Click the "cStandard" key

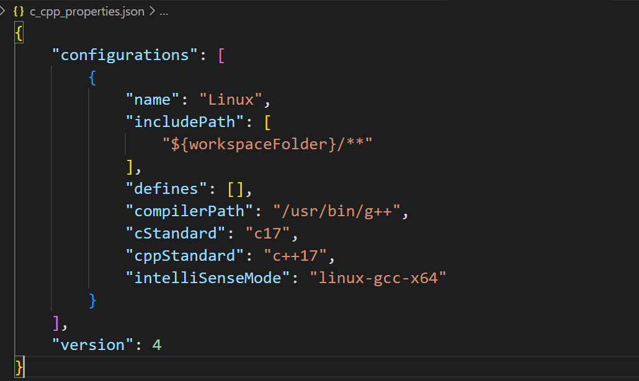[x=175, y=234]
